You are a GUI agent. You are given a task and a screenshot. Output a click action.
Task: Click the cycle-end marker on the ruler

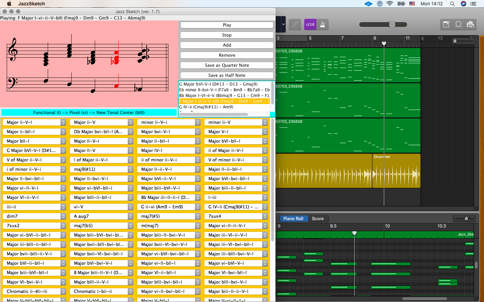click(422, 38)
